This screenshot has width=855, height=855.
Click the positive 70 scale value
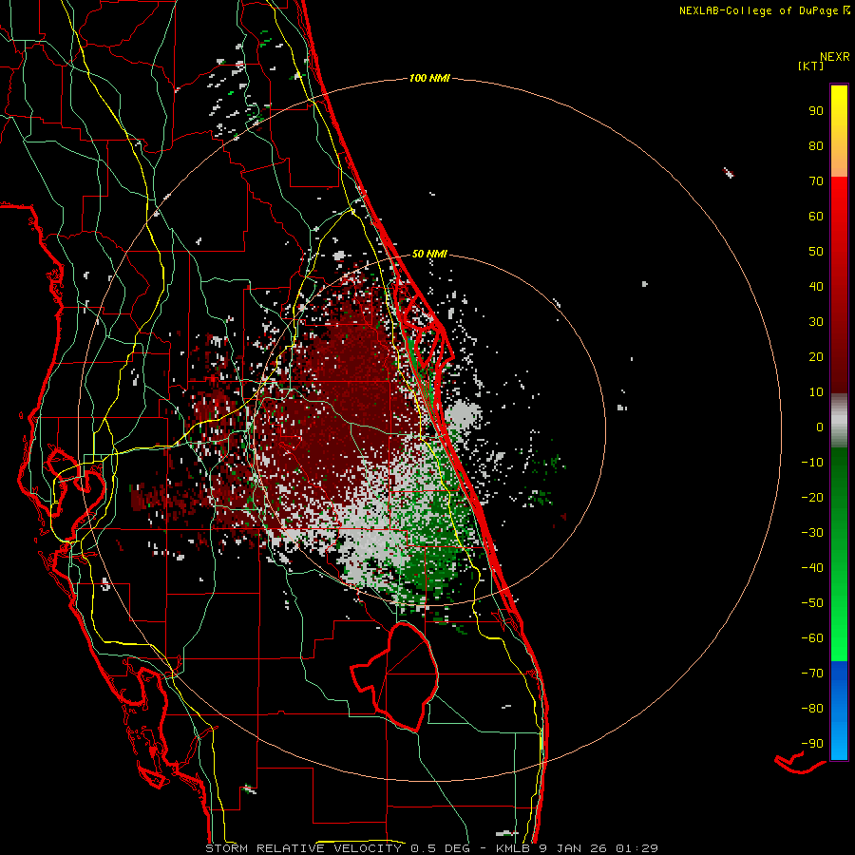(816, 181)
